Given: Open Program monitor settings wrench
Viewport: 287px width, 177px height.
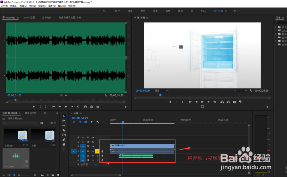Looking at the screenshot, I should (251, 91).
